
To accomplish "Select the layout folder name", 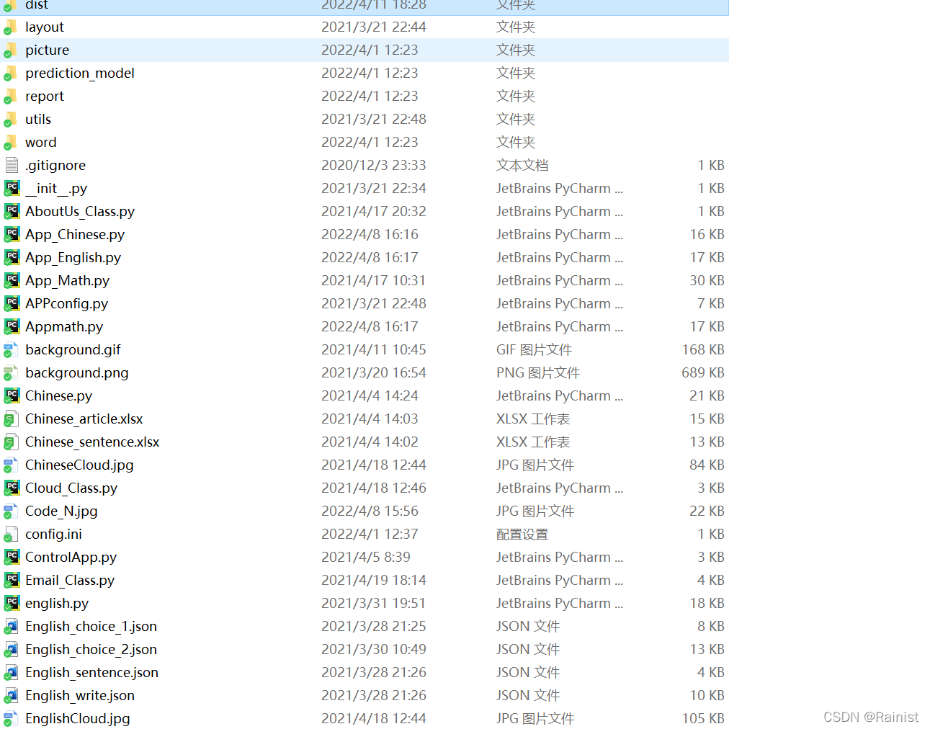I will [45, 27].
